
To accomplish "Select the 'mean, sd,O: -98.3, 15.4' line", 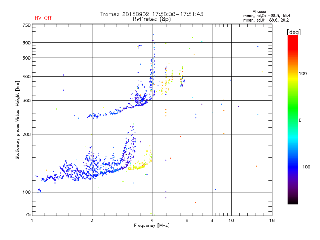I will click(x=266, y=16).
